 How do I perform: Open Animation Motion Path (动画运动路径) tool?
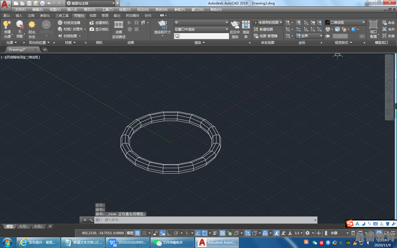point(119,29)
